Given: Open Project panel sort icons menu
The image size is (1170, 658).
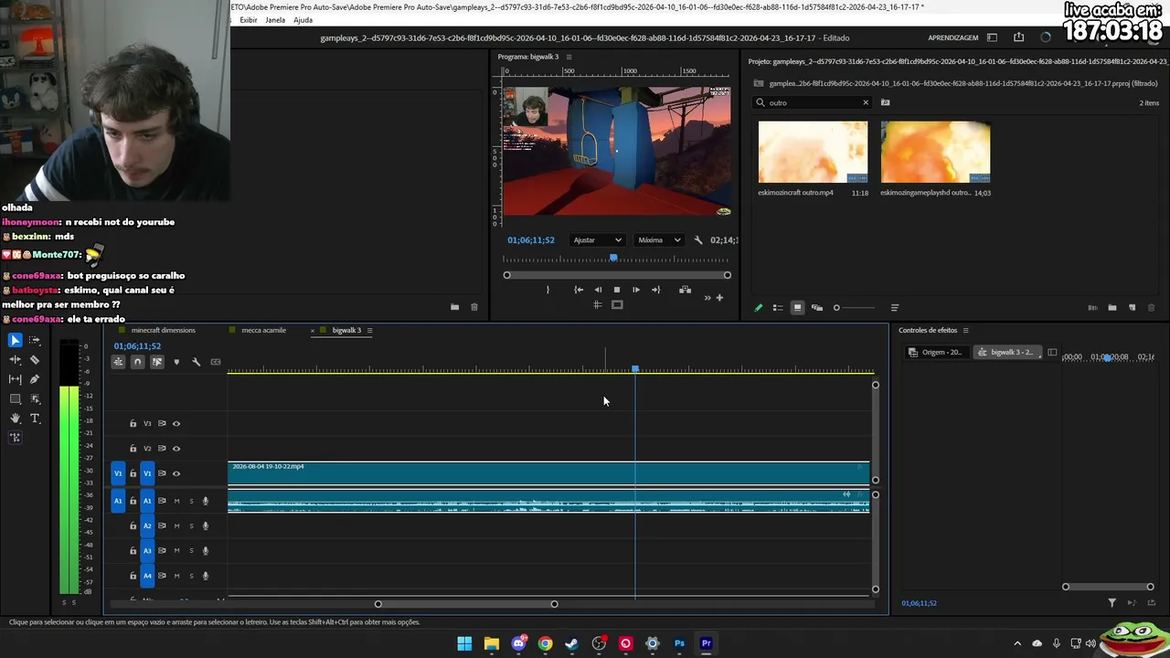Looking at the screenshot, I should click(x=895, y=308).
